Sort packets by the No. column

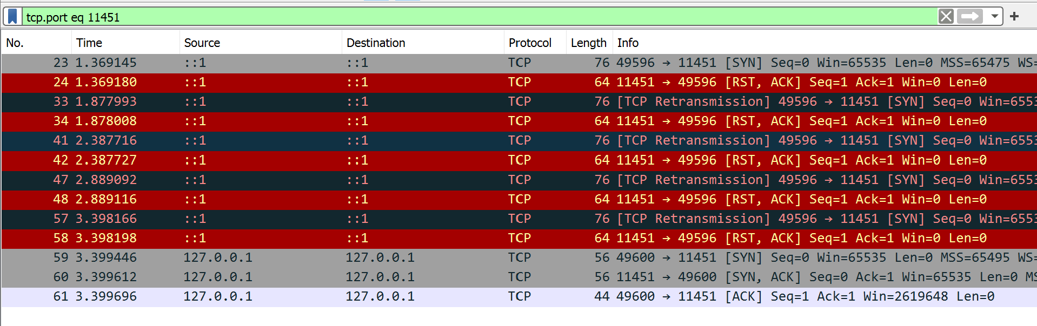pos(36,43)
